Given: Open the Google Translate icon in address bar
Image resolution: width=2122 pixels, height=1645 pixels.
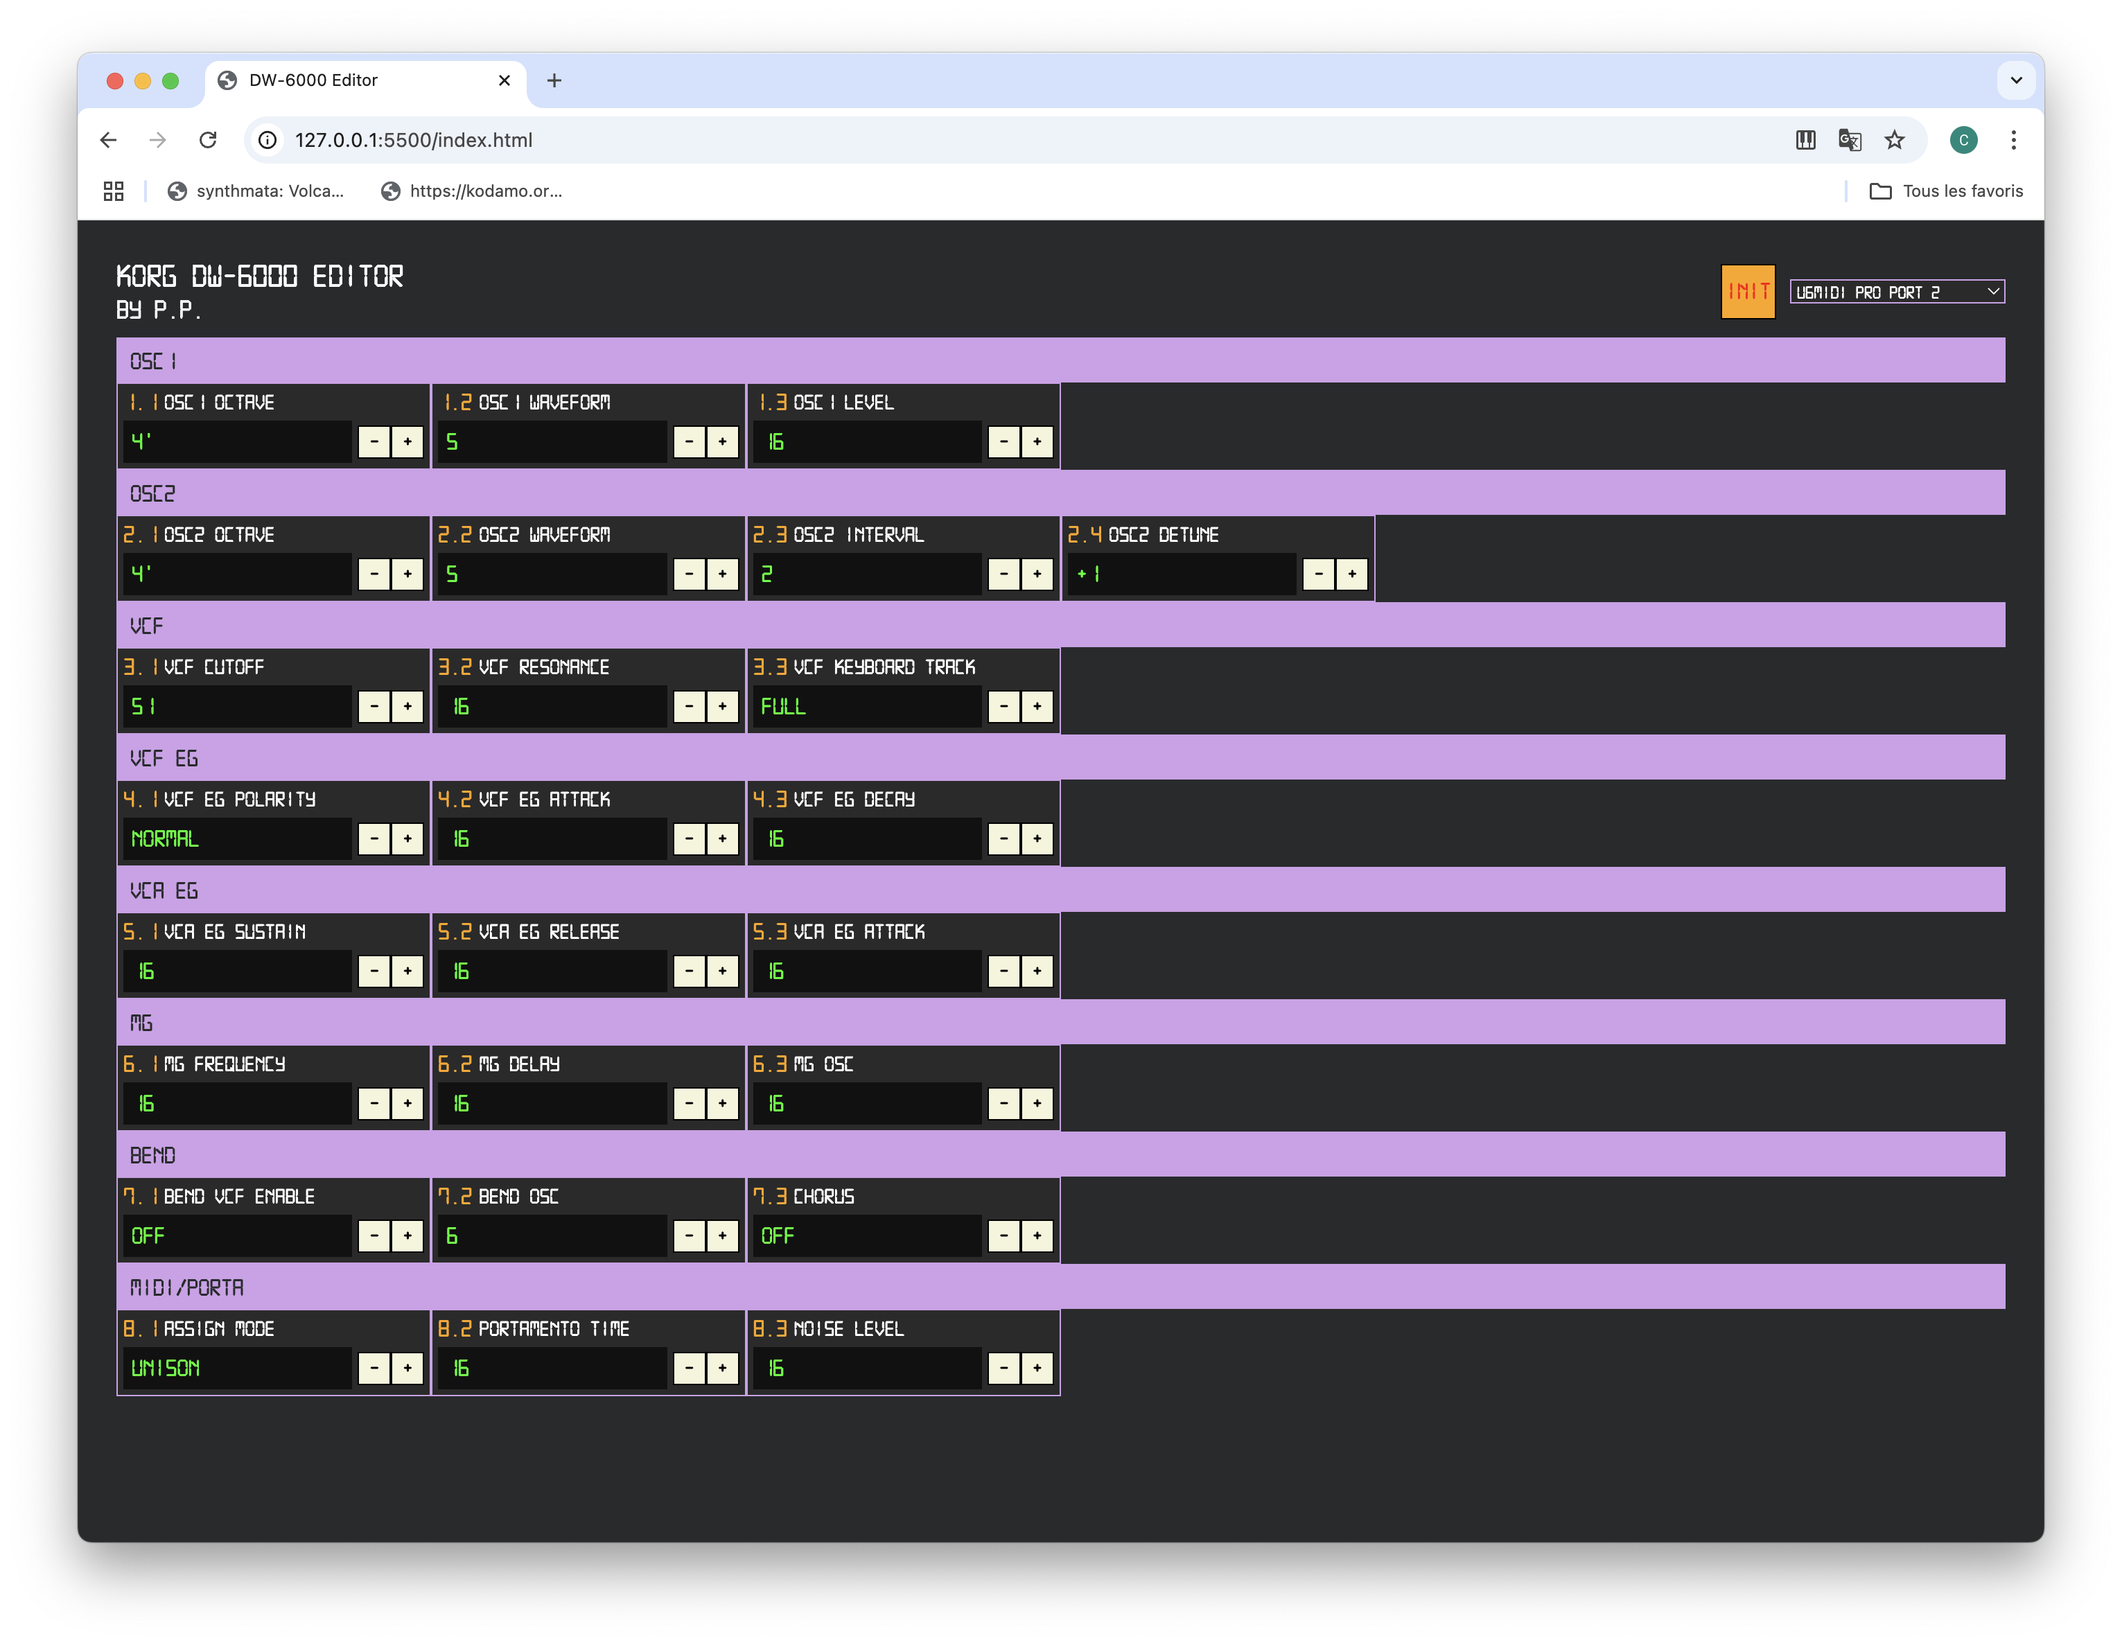Looking at the screenshot, I should (x=1850, y=140).
